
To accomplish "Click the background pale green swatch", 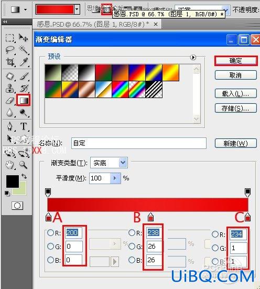I will point(23,191).
